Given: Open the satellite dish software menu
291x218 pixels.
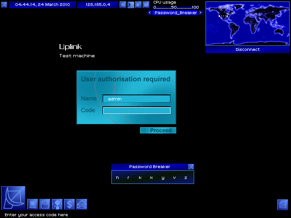Looking at the screenshot, I should (x=13, y=198).
